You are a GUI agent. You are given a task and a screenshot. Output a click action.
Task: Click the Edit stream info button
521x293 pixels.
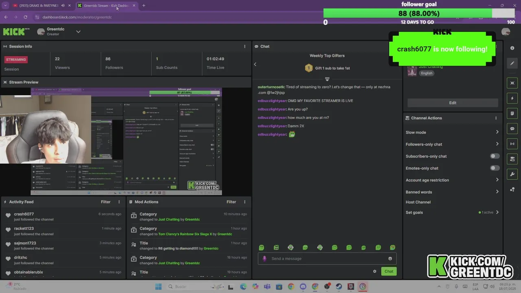pyautogui.click(x=453, y=103)
